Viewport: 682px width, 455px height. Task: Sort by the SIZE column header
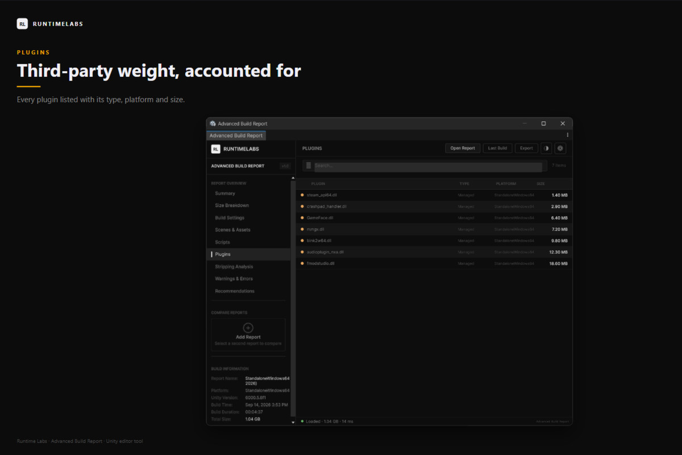click(x=541, y=184)
